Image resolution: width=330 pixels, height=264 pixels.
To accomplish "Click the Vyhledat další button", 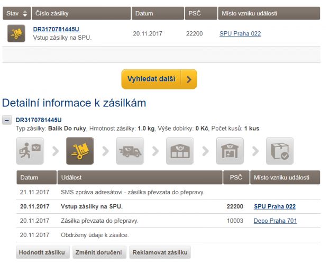I will pyautogui.click(x=159, y=79).
